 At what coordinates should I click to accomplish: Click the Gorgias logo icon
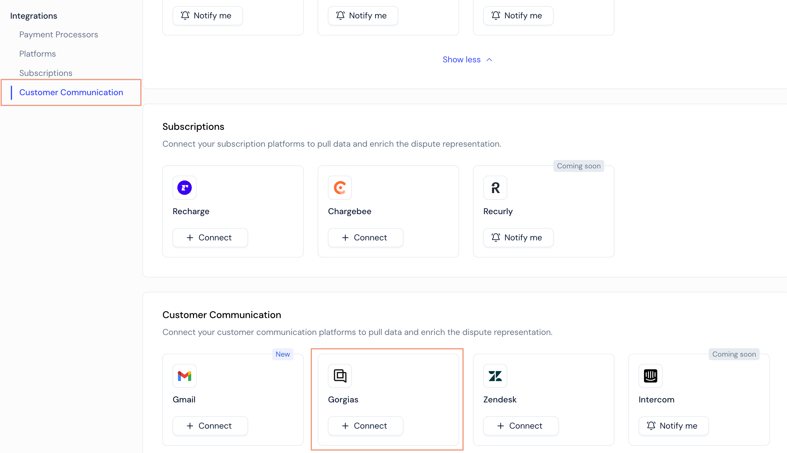(340, 376)
